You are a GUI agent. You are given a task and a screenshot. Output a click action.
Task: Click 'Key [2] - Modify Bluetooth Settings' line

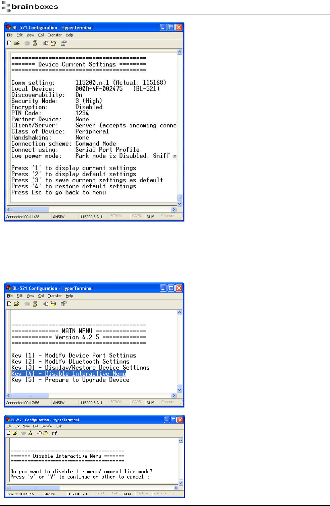(70, 361)
